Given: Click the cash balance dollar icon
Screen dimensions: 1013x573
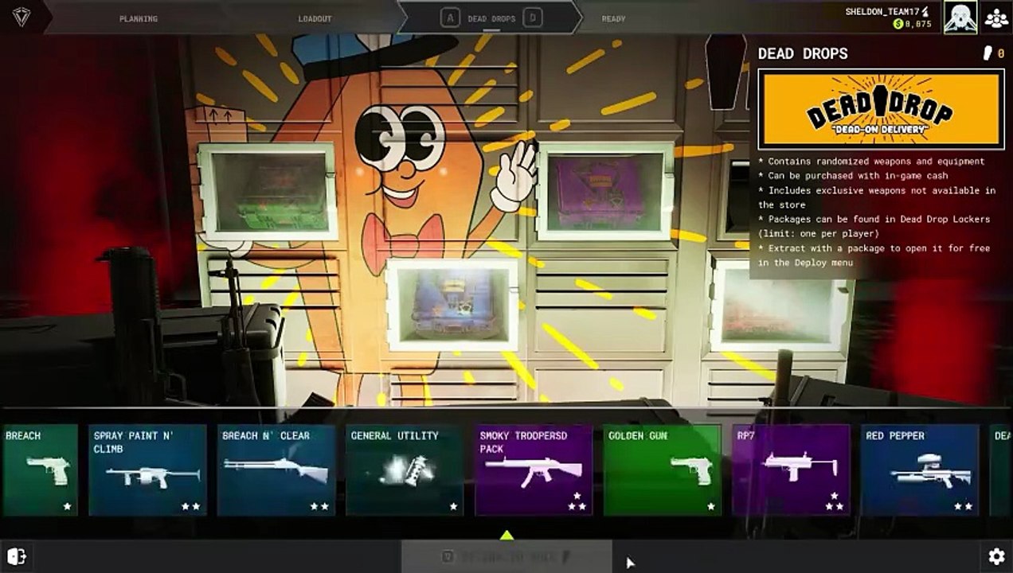Looking at the screenshot, I should pyautogui.click(x=898, y=24).
